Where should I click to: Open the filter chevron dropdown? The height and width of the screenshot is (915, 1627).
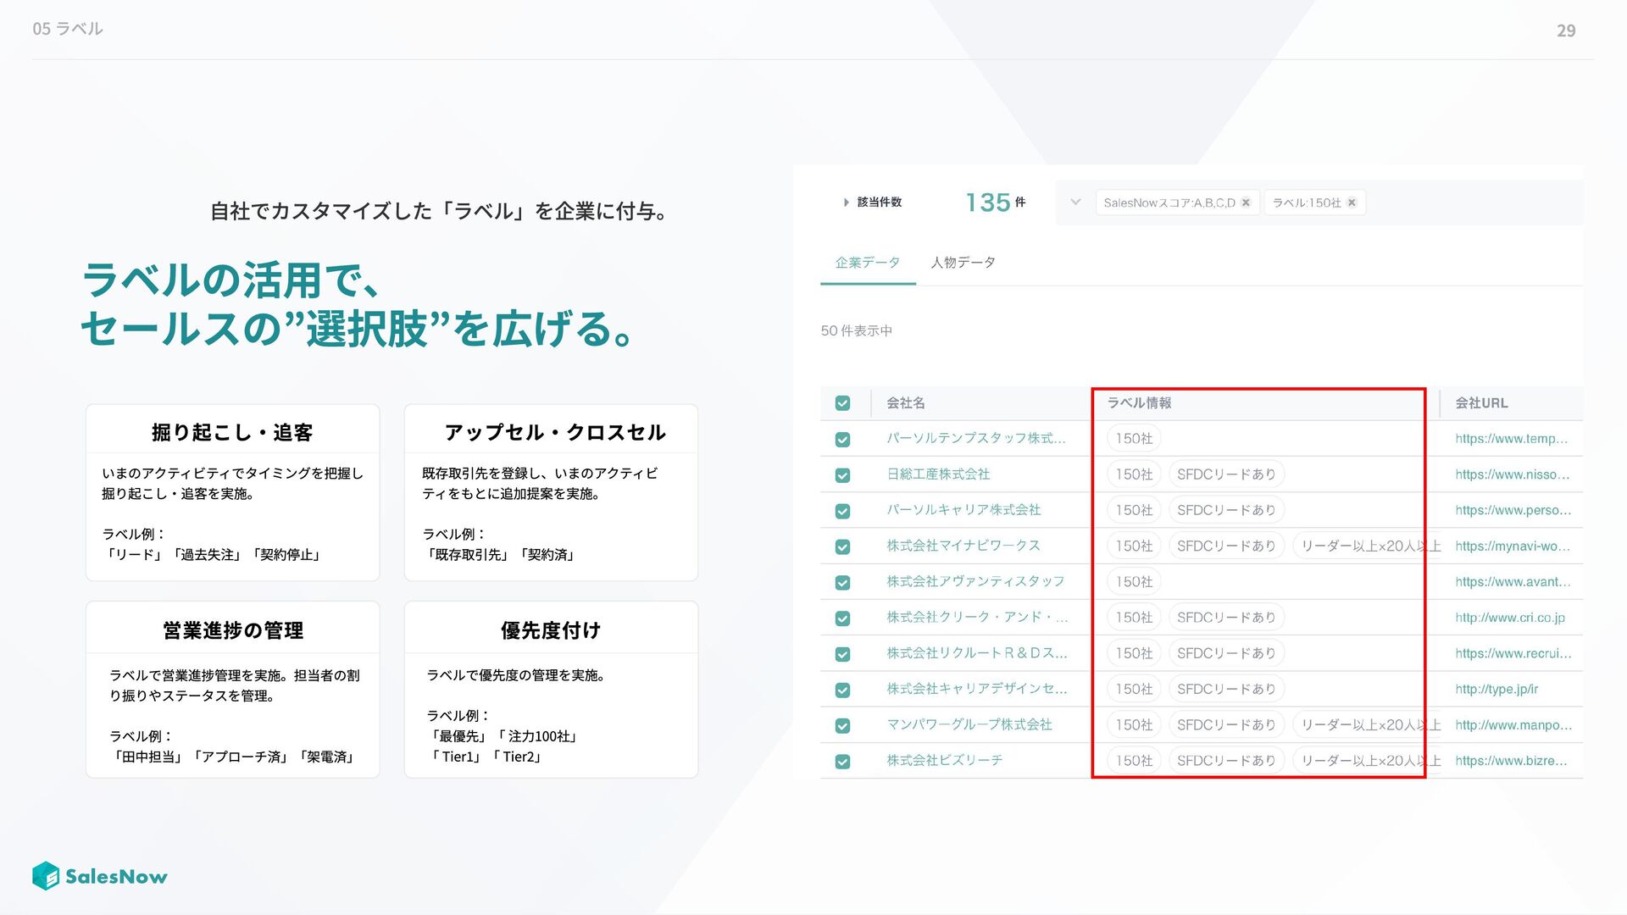click(1075, 202)
